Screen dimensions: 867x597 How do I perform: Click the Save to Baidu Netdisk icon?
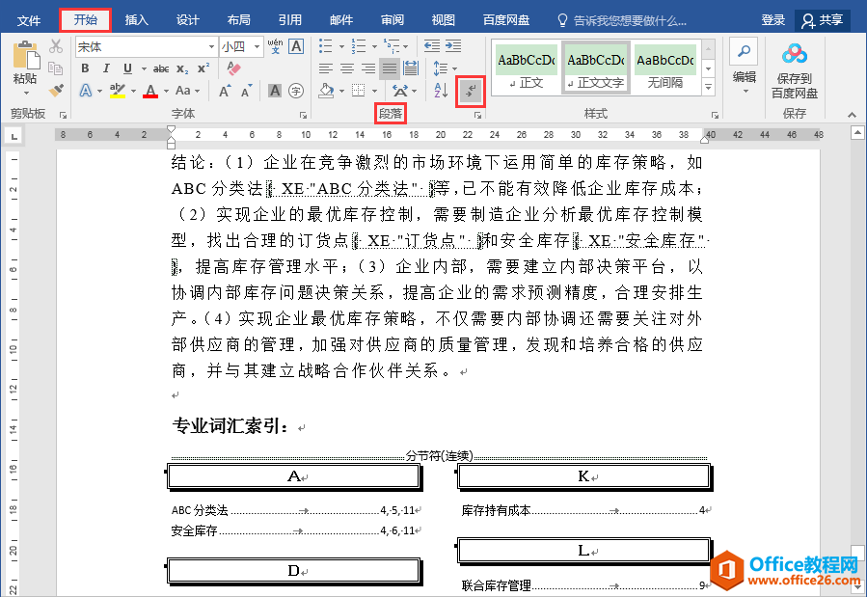[795, 54]
